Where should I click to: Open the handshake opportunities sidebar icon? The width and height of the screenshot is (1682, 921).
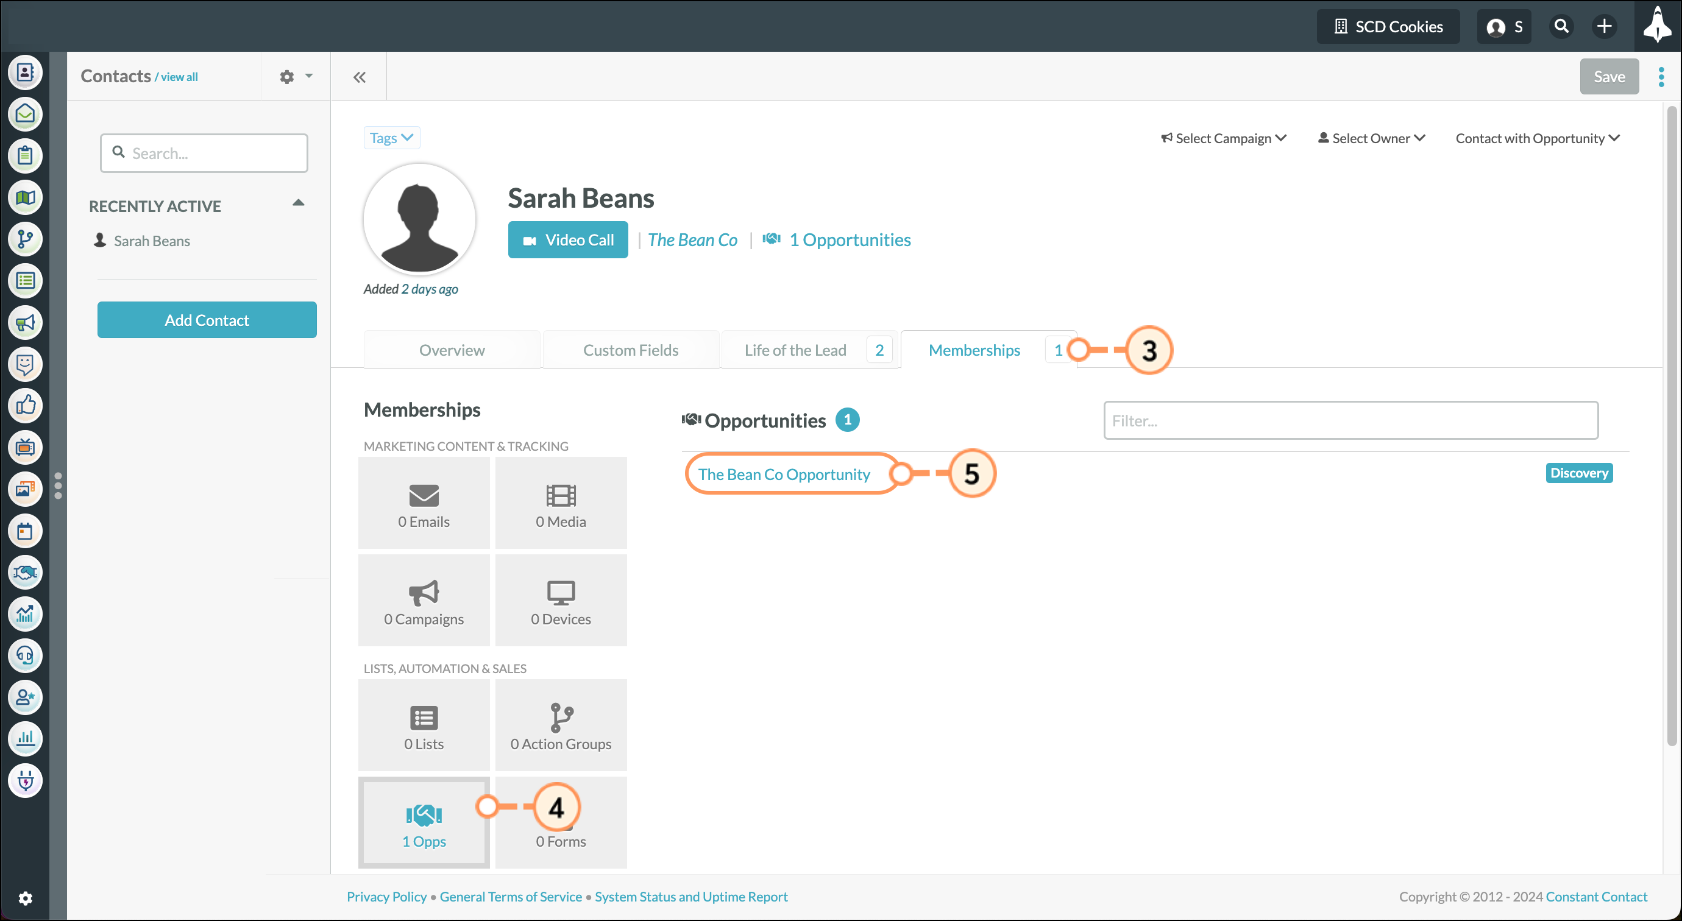[25, 573]
